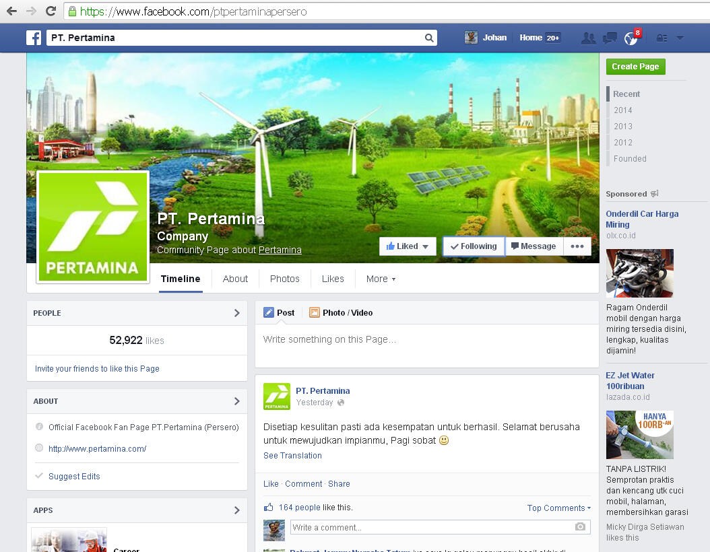Open Johan's profile name link
The image size is (710, 552).
pyautogui.click(x=494, y=38)
